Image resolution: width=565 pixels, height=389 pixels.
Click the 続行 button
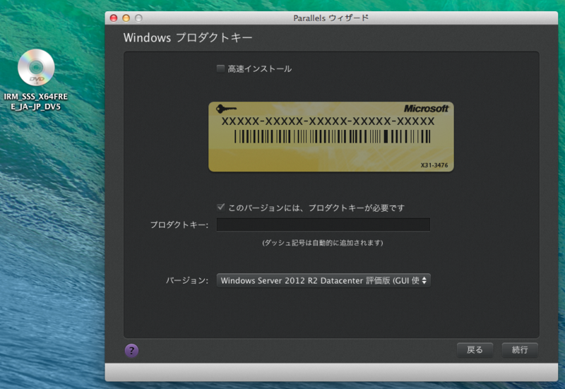point(520,349)
